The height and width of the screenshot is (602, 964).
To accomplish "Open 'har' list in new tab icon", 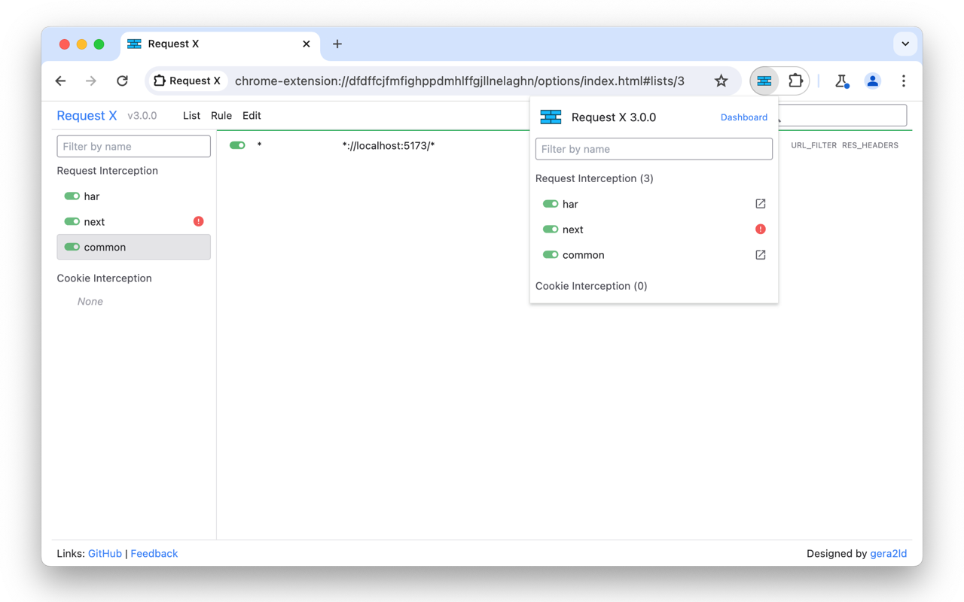I will click(761, 204).
